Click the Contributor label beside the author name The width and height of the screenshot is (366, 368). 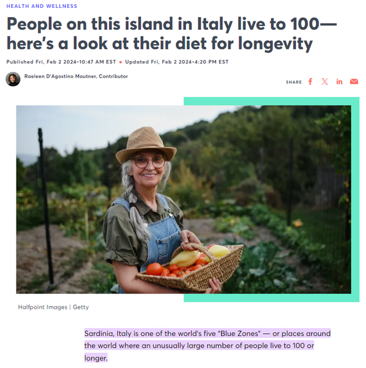(x=113, y=76)
